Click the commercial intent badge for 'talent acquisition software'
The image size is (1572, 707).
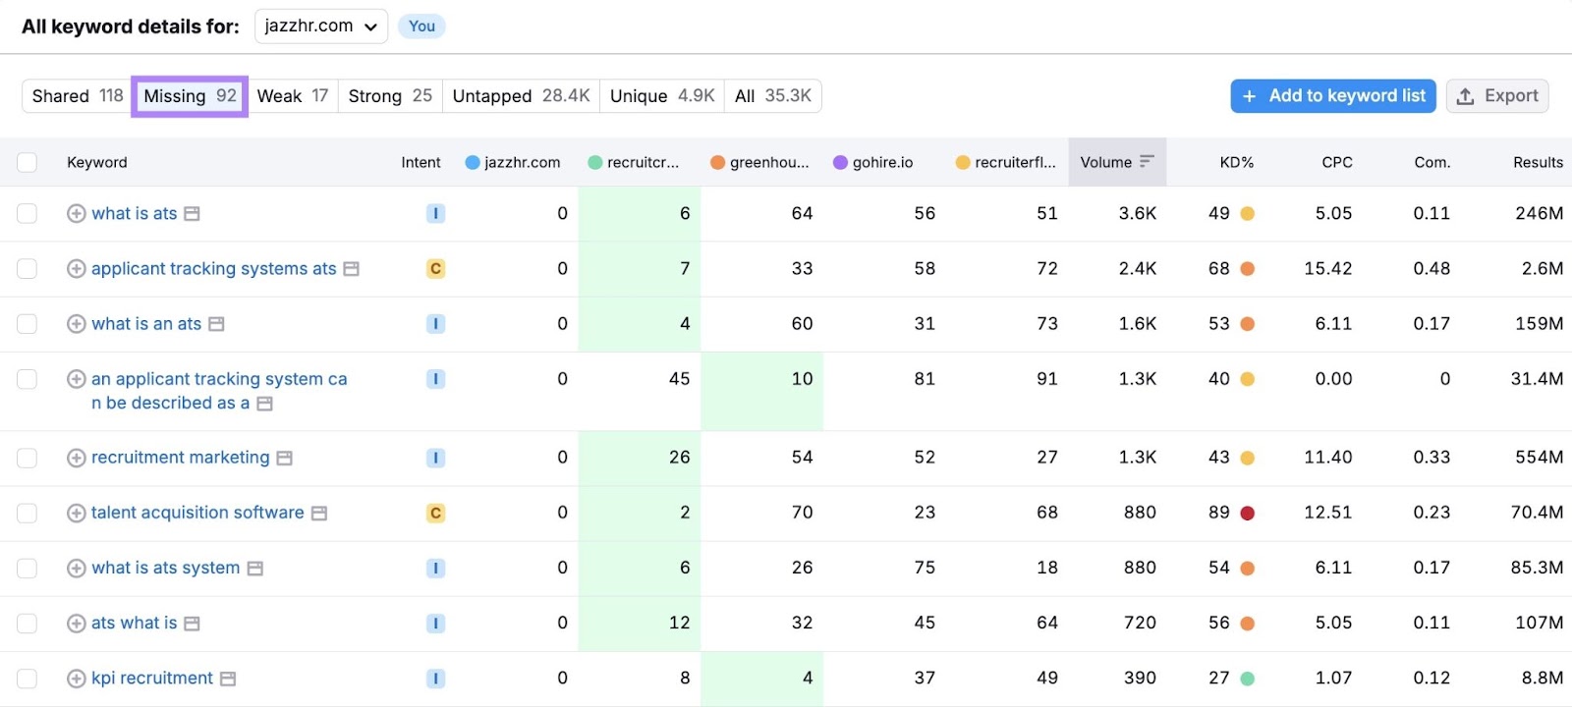pyautogui.click(x=435, y=513)
